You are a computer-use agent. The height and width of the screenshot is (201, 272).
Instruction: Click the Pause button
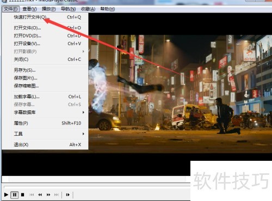click(x=15, y=195)
